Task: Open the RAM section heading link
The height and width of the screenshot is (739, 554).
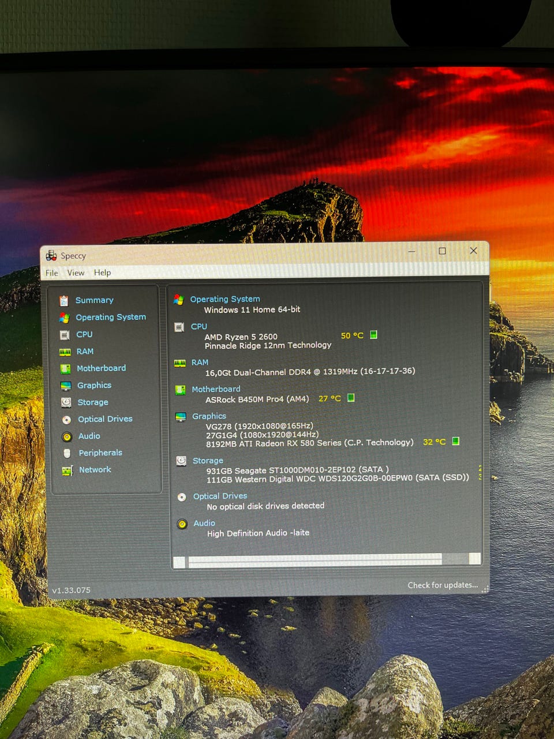Action: 200,362
